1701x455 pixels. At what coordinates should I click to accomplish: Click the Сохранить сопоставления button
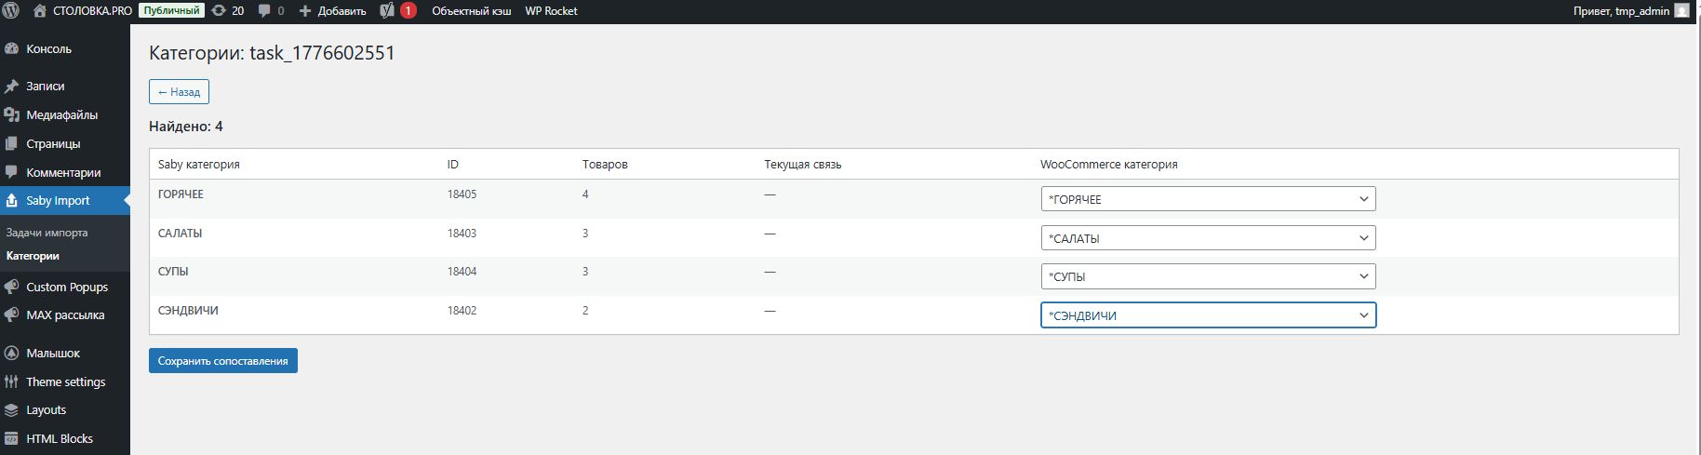pos(222,361)
